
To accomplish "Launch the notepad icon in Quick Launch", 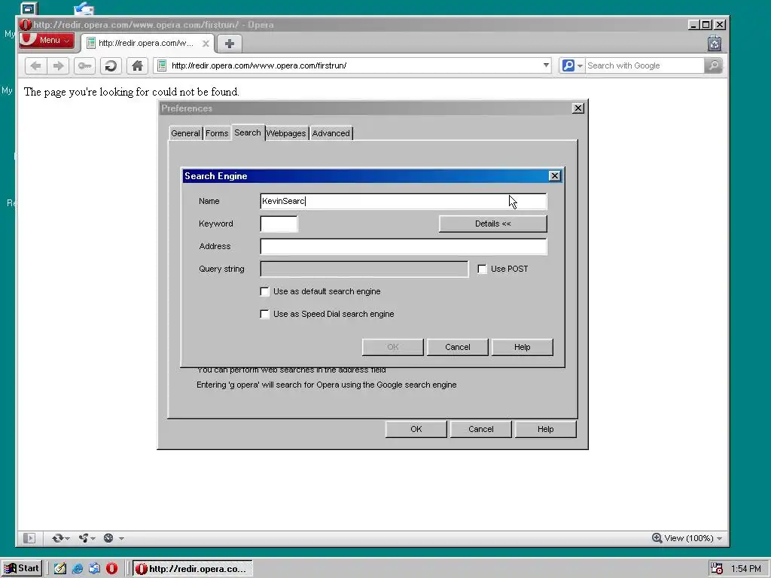I will click(x=60, y=569).
